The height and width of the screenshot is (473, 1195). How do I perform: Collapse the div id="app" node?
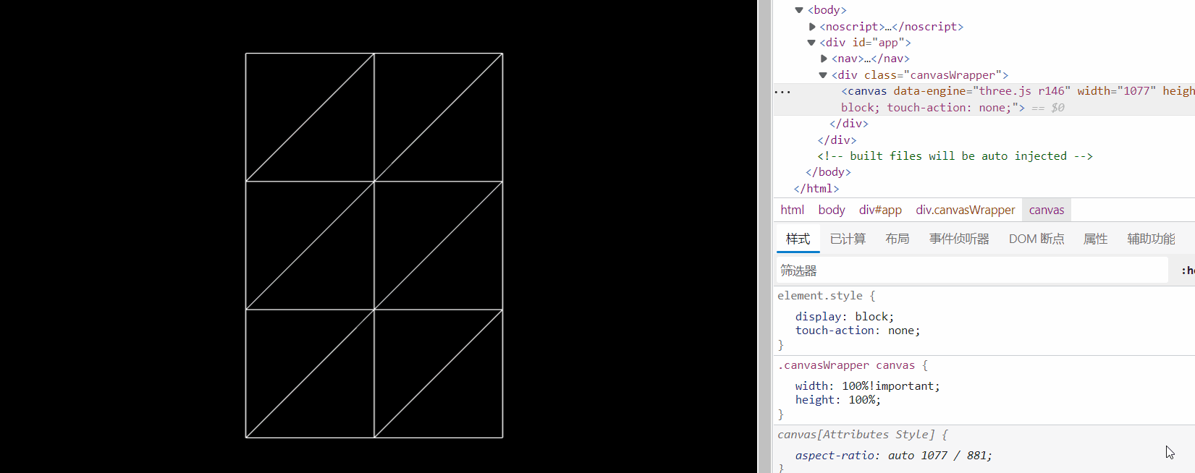811,43
